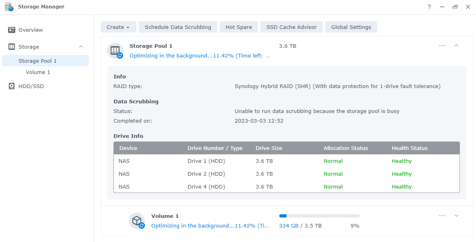The image size is (476, 242).
Task: Click the Storage Manager app icon
Action: [x=9, y=7]
